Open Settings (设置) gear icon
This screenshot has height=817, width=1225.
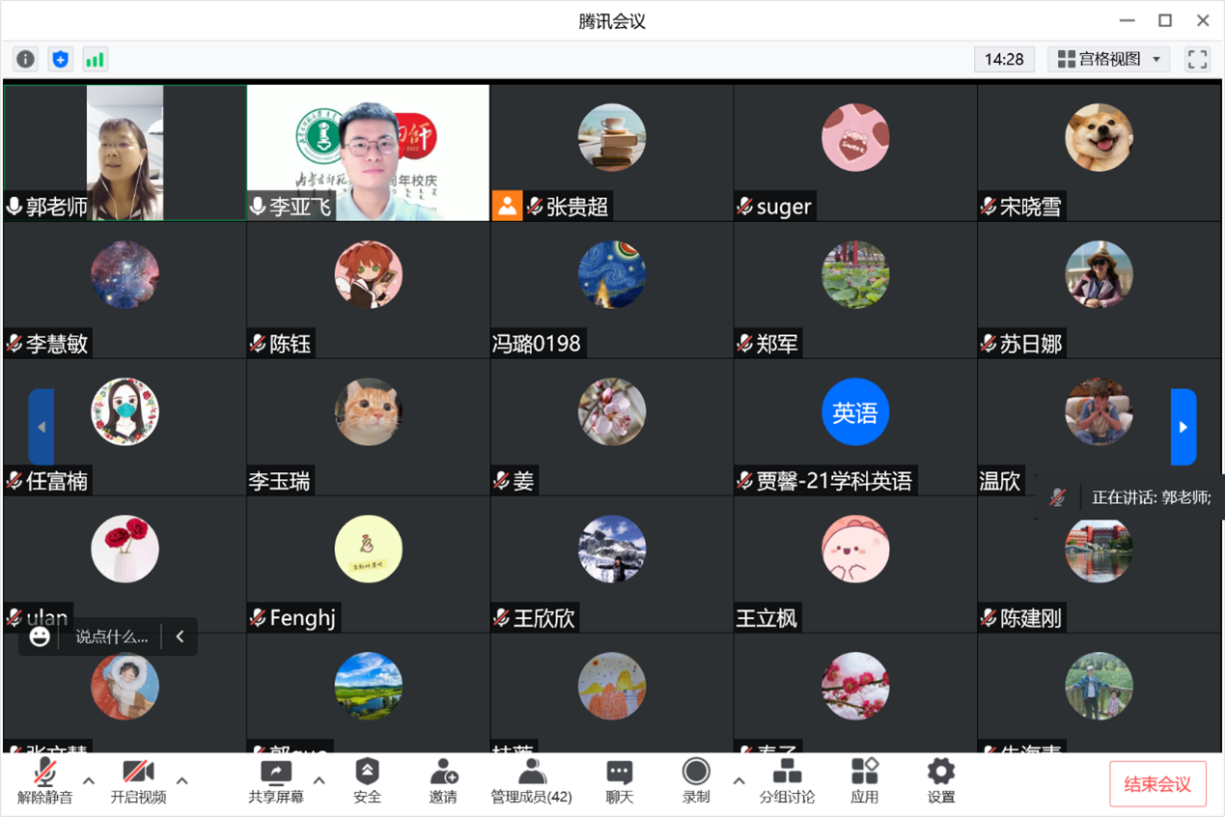point(941,781)
